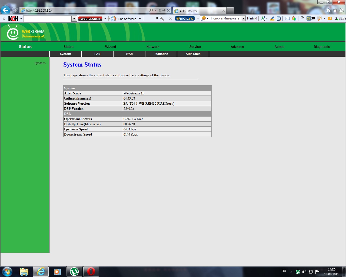Open the Windows Start menu
346x277 pixels.
click(7, 272)
